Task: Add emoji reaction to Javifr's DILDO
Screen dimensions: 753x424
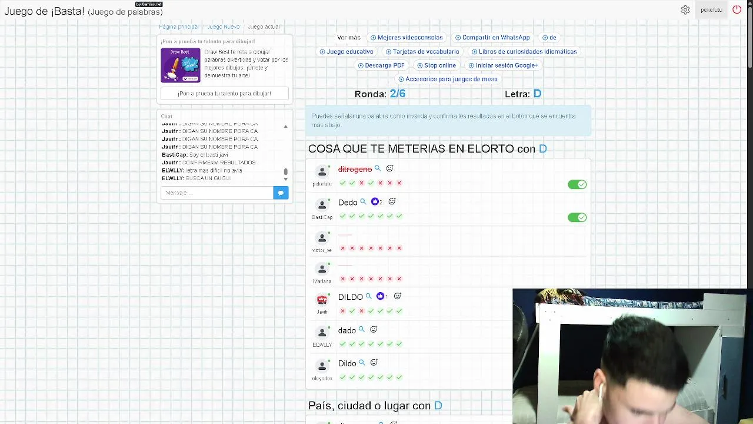Action: point(398,296)
